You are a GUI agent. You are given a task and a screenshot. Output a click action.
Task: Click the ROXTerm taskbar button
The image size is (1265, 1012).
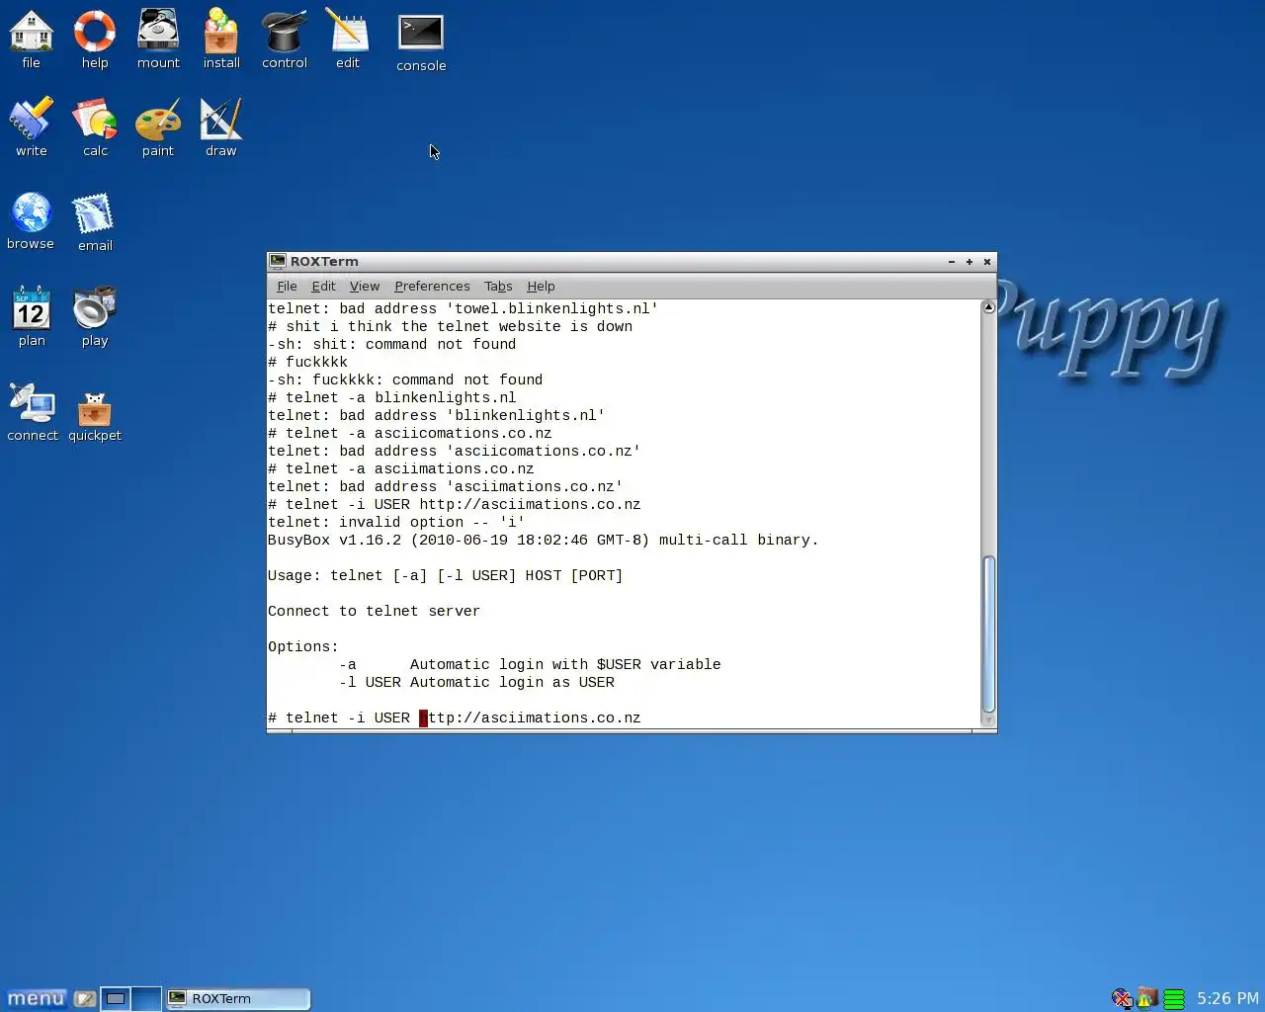pyautogui.click(x=237, y=999)
